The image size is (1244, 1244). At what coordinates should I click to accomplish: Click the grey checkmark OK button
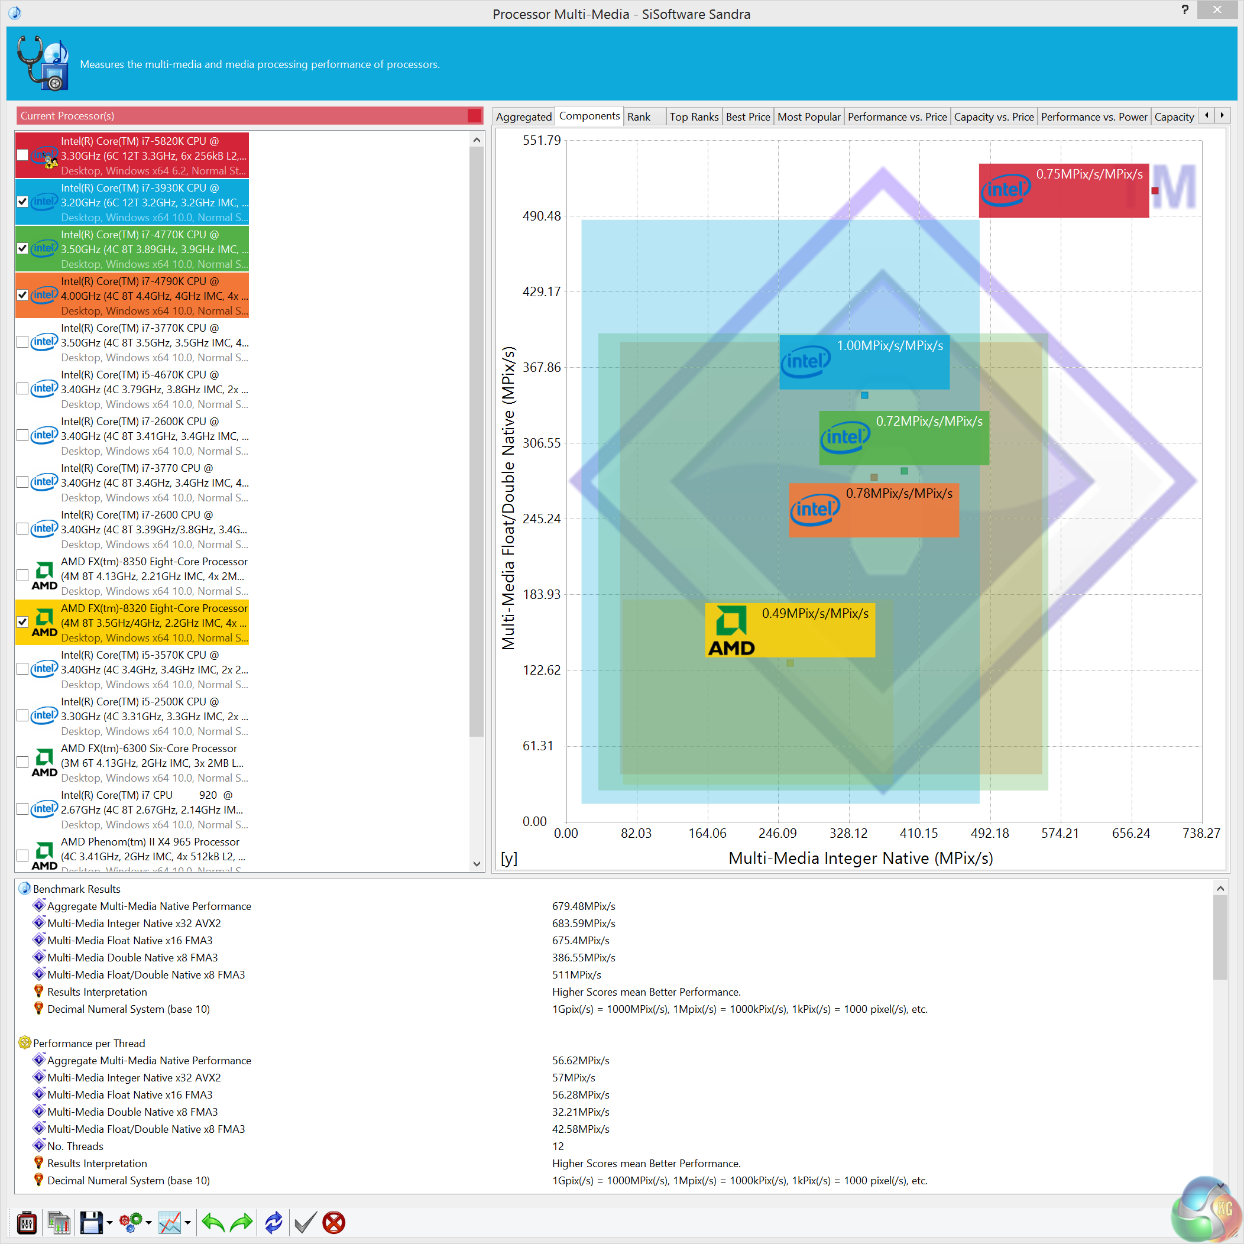pos(304,1222)
